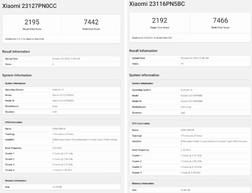This screenshot has width=252, height=193.
Task: Click Topology value in right panel
Action: pos(191,136)
